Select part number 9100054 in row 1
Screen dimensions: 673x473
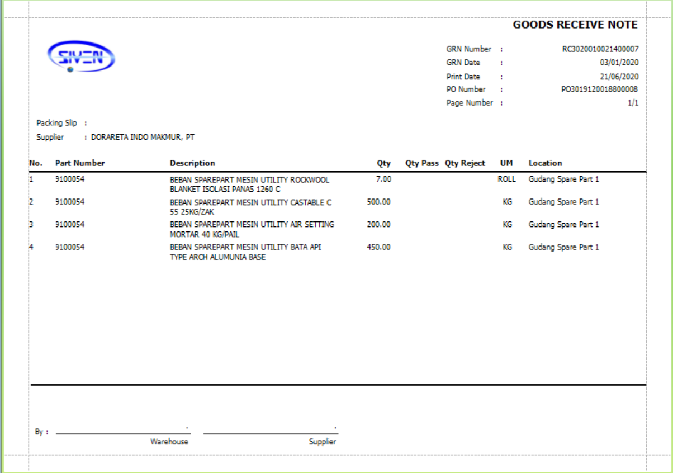pos(70,179)
